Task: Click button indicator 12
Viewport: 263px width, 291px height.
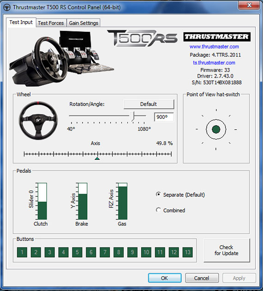Action: click(174, 252)
